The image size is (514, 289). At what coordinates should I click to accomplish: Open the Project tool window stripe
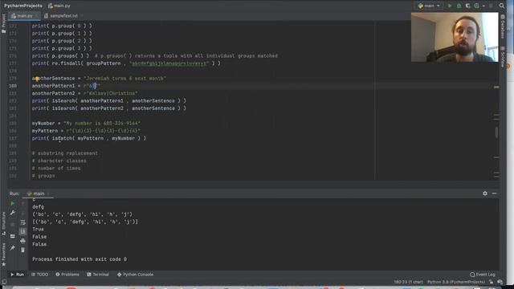click(x=3, y=23)
